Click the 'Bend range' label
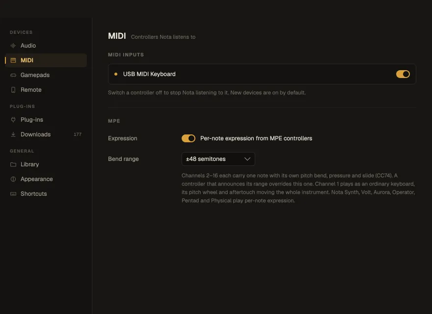 point(123,159)
